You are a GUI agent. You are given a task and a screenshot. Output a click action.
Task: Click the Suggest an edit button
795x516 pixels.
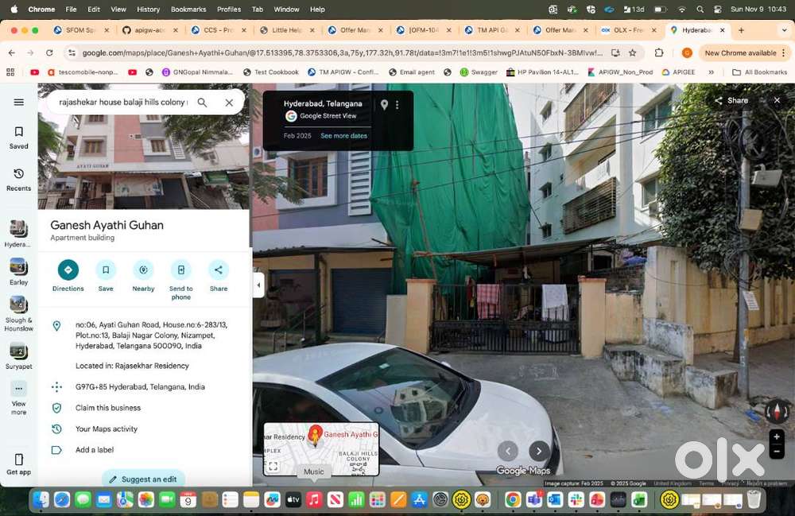(x=143, y=479)
